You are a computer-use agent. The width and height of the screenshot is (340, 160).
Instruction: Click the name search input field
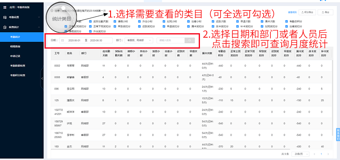(171, 41)
